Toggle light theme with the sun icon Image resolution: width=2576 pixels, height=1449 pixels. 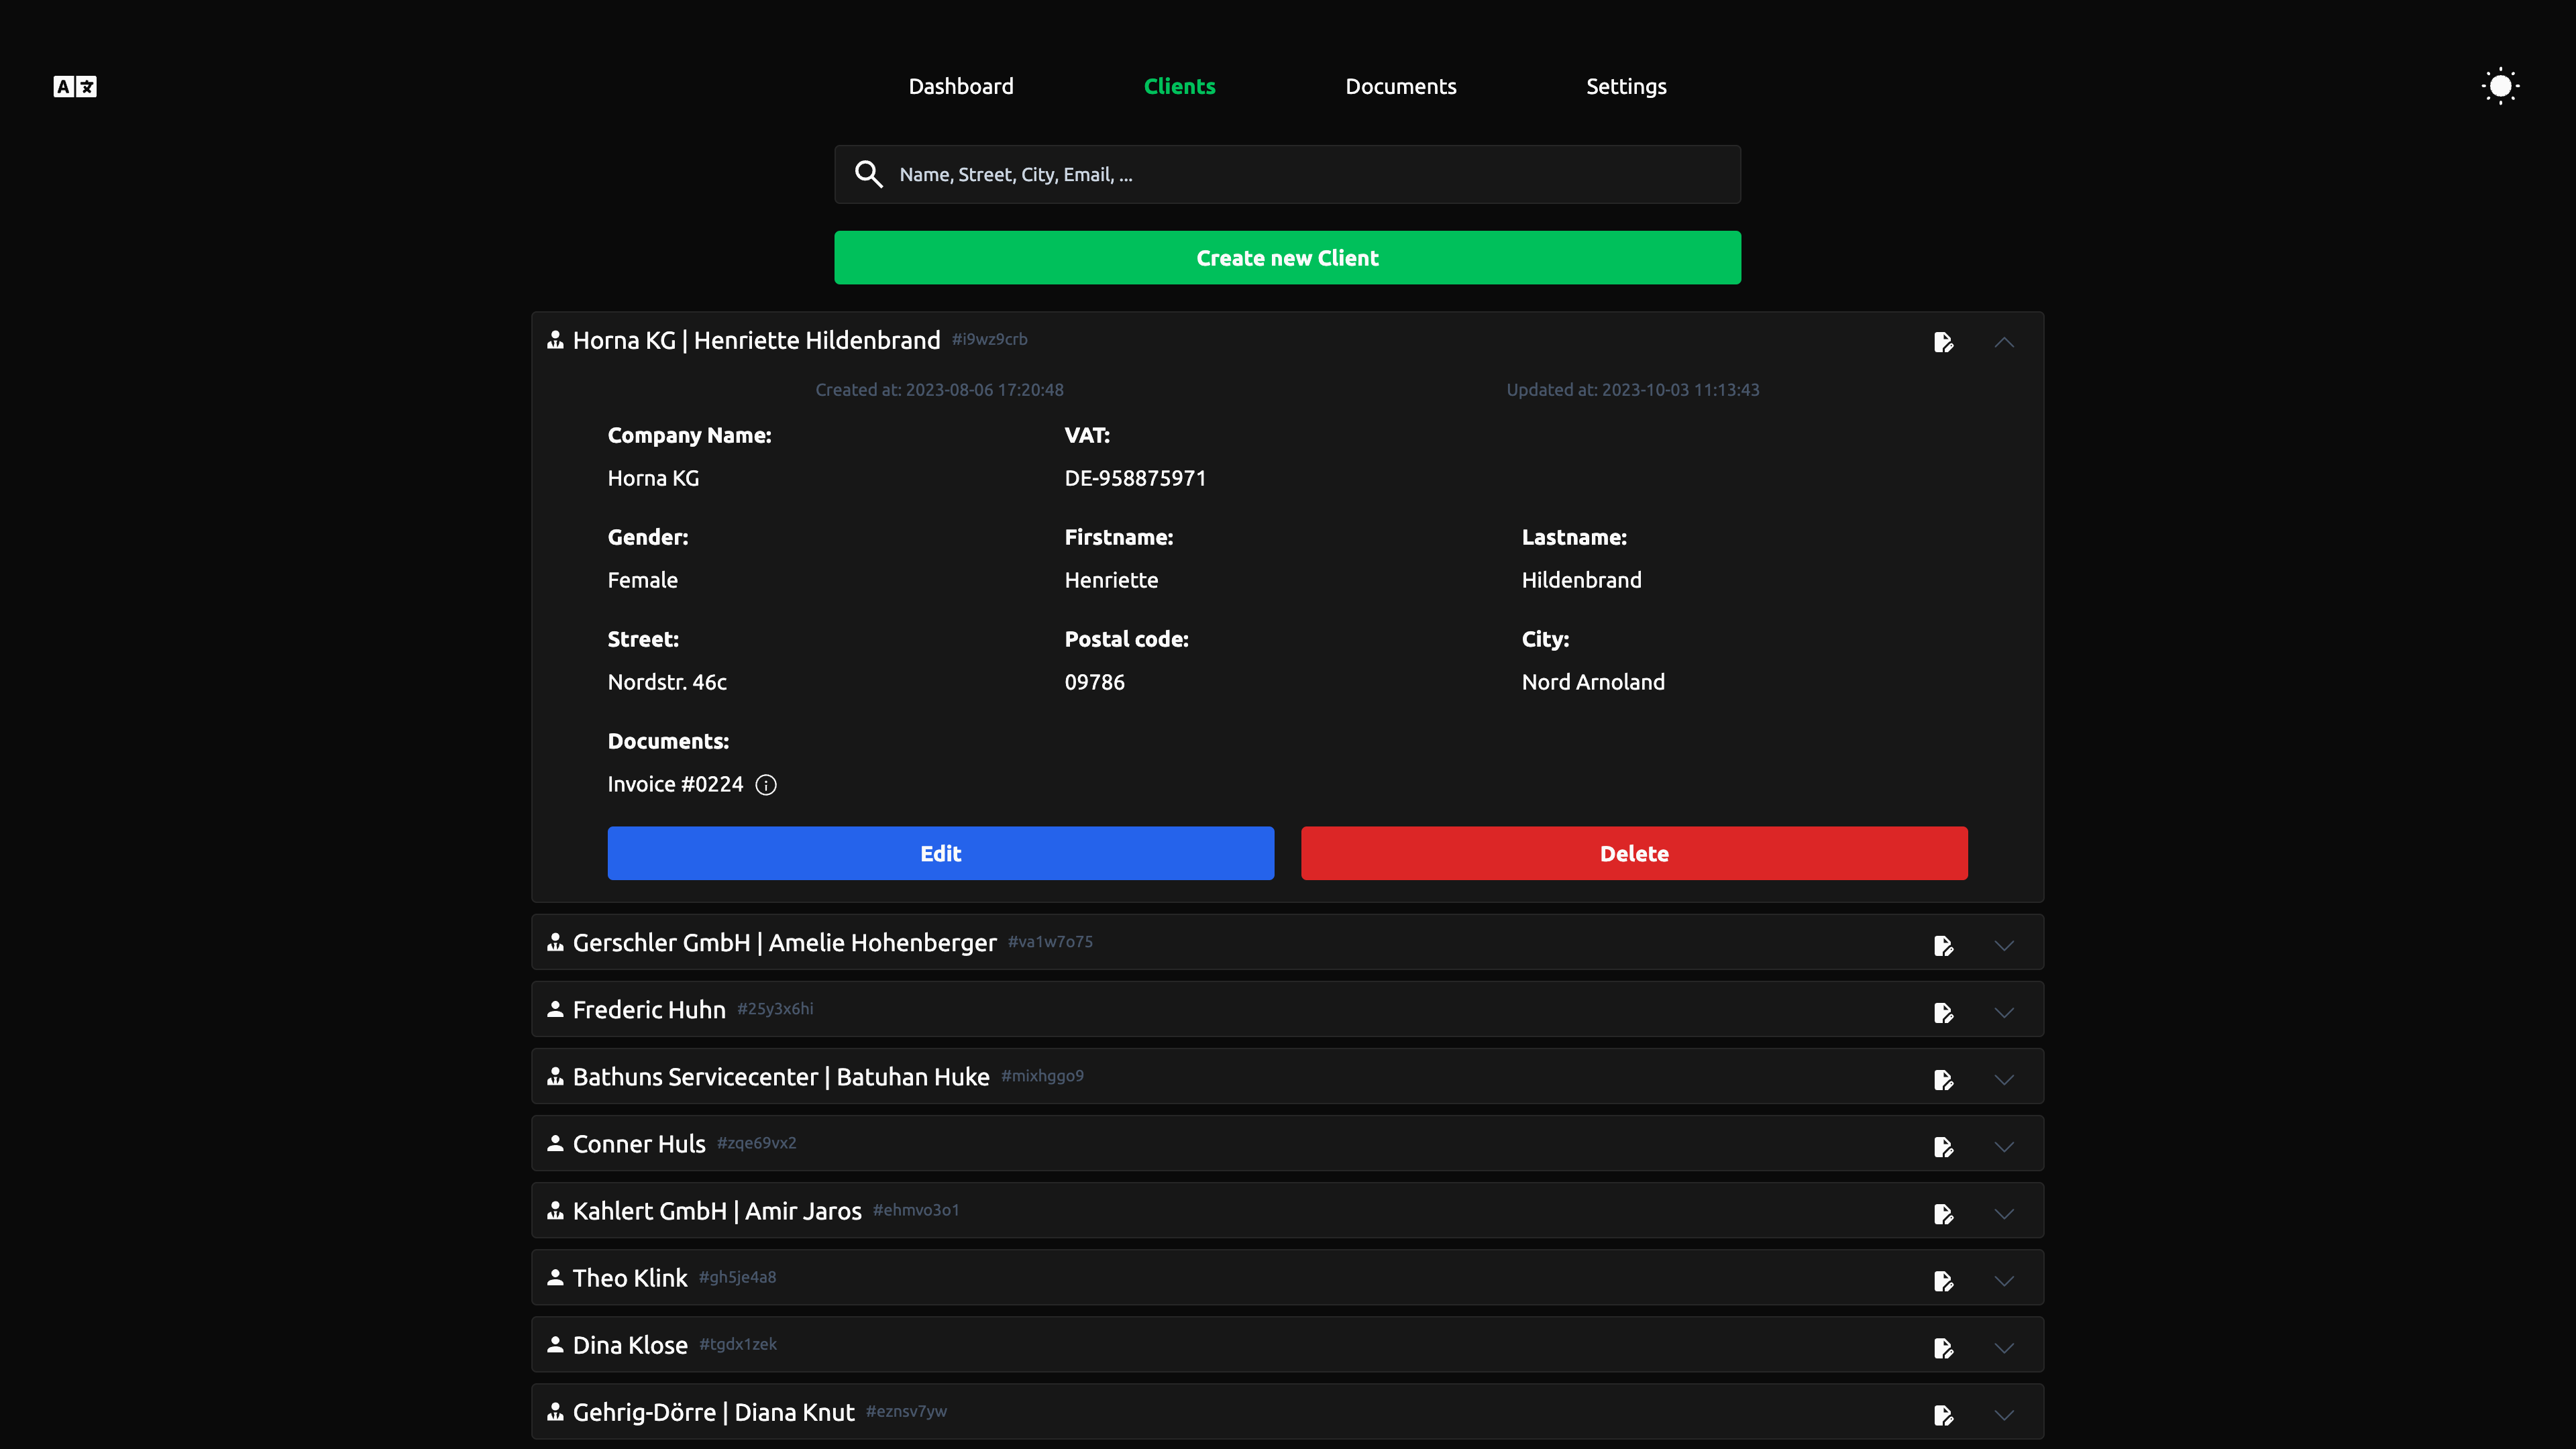click(x=2500, y=86)
